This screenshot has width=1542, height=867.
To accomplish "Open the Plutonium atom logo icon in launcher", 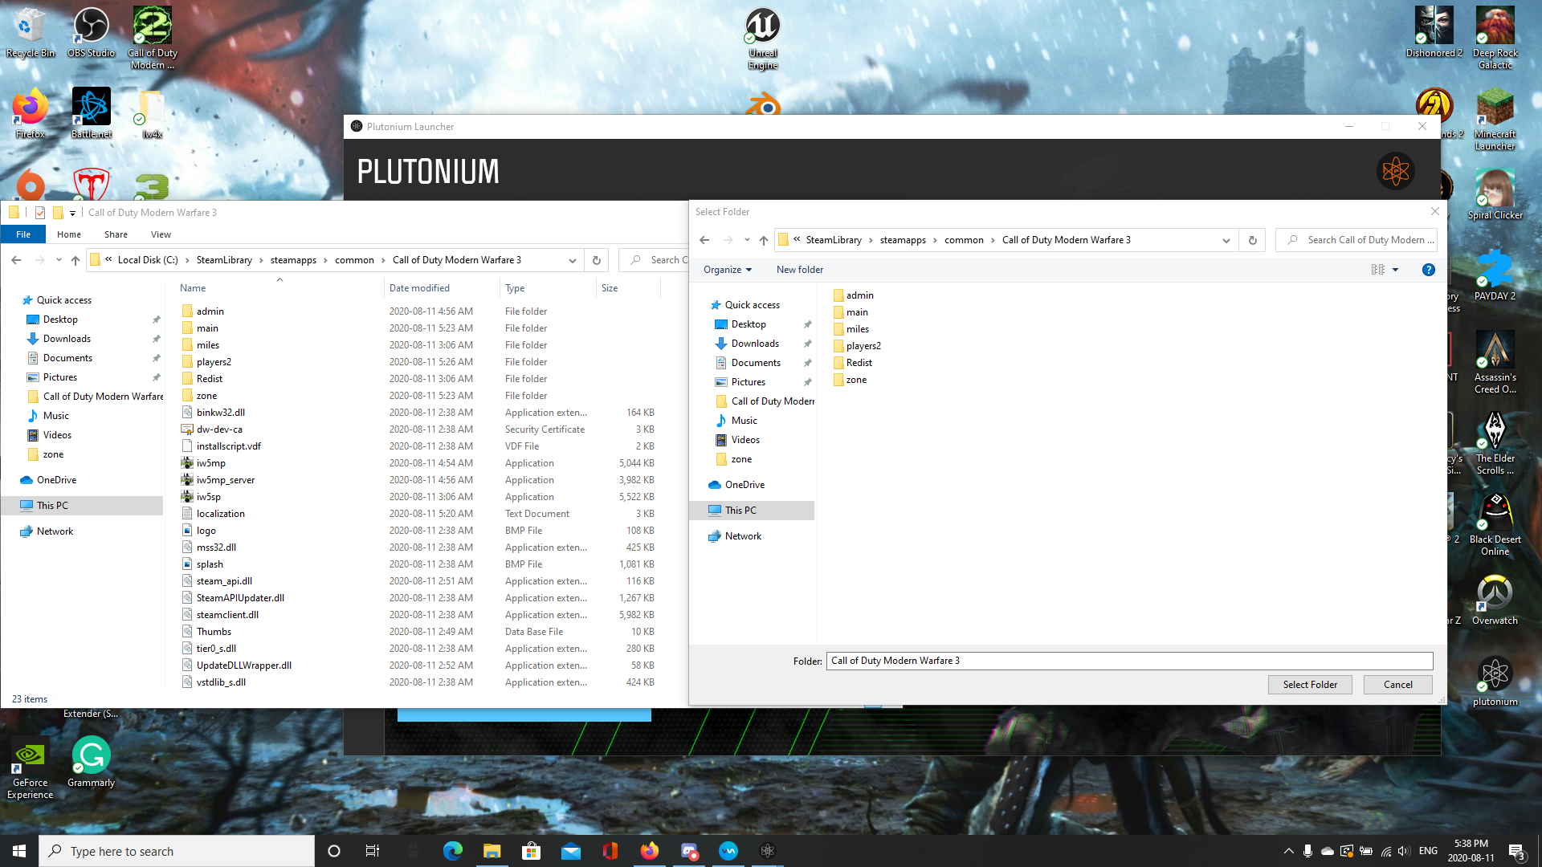I will tap(1396, 171).
